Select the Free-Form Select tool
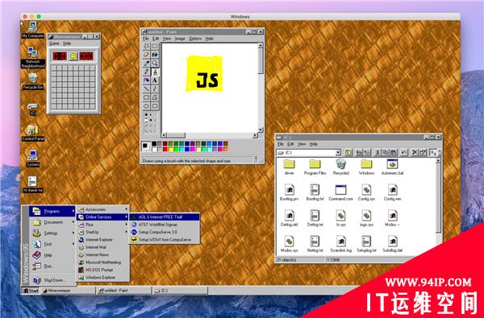Image resolution: width=484 pixels, height=318 pixels. pyautogui.click(x=146, y=46)
